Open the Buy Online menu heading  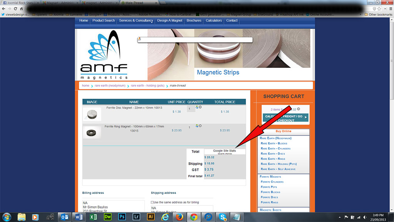tap(284, 131)
